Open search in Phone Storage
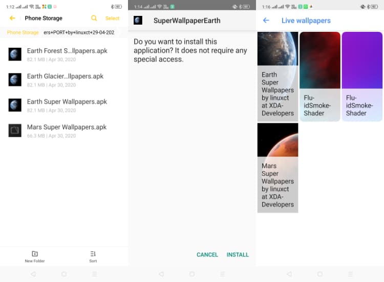 pos(94,18)
